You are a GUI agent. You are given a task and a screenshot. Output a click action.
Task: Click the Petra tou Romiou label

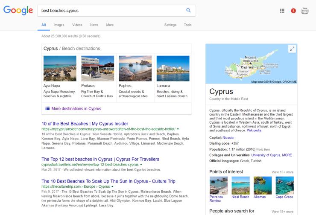click(x=216, y=199)
